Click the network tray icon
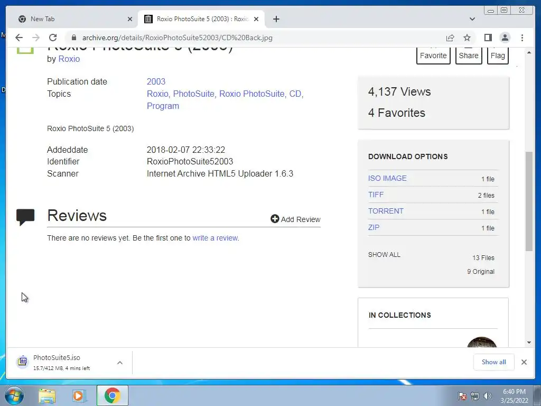Viewport: 541px width, 406px height. (x=475, y=396)
